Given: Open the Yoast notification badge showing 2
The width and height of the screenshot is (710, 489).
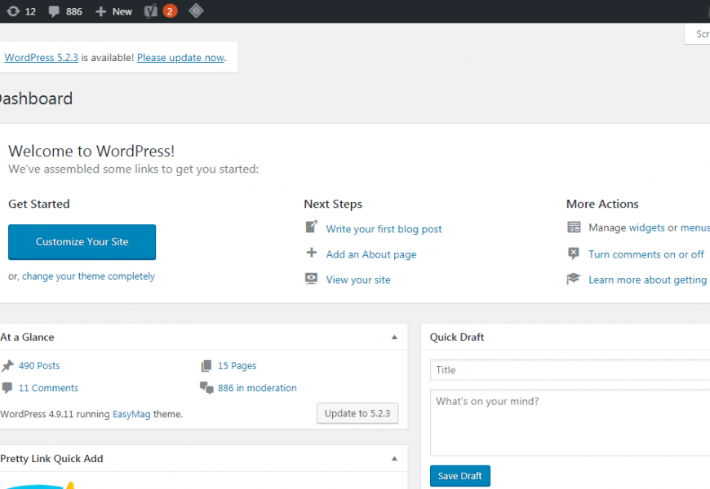Looking at the screenshot, I should (170, 11).
